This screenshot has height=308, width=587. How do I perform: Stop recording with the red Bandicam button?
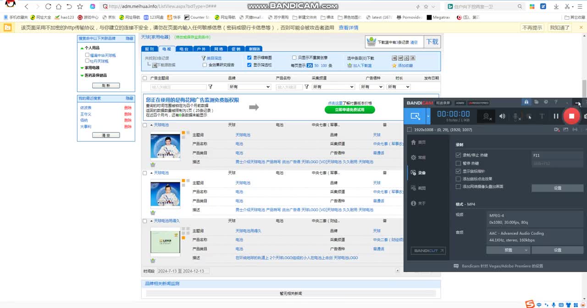coord(571,116)
